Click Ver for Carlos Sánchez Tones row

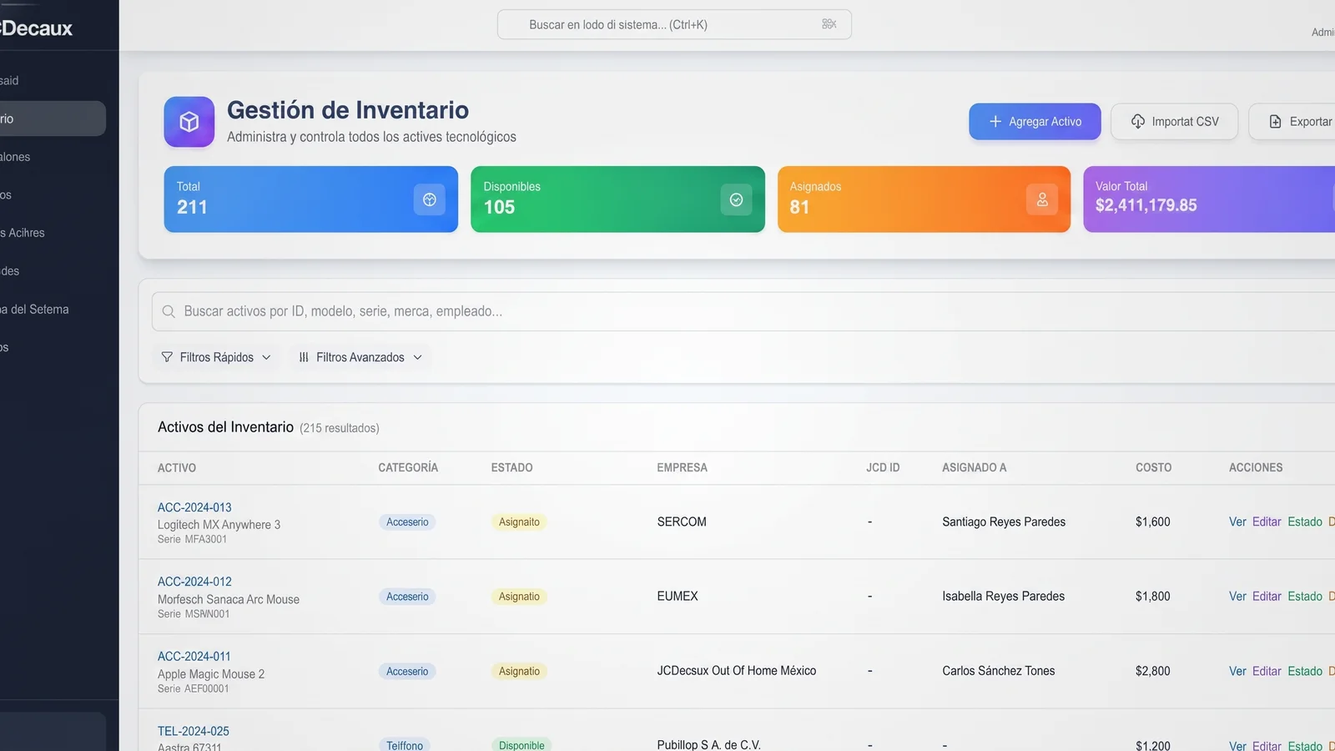coord(1237,671)
